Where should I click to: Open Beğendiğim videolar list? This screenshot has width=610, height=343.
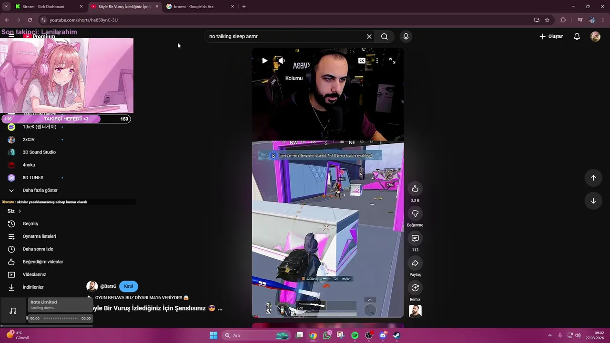click(43, 262)
